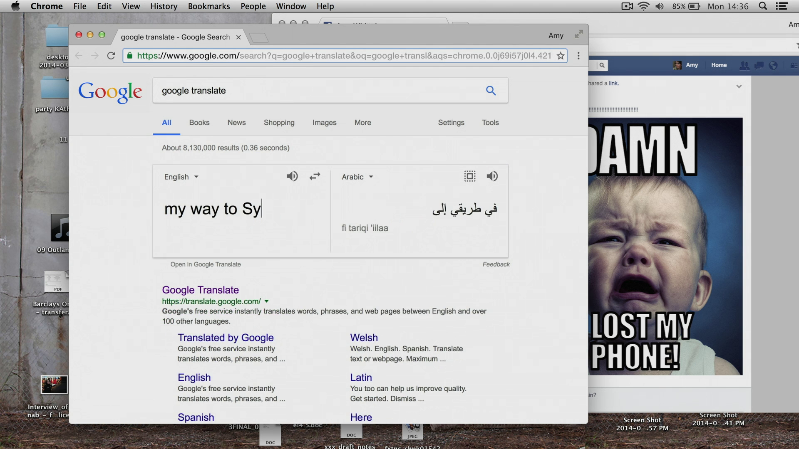
Task: Open the Bookmarks menu
Action: pyautogui.click(x=209, y=6)
